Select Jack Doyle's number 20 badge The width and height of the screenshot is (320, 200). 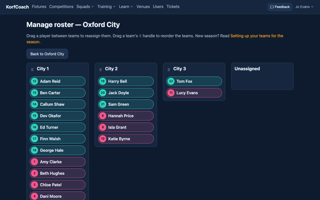[x=103, y=93]
